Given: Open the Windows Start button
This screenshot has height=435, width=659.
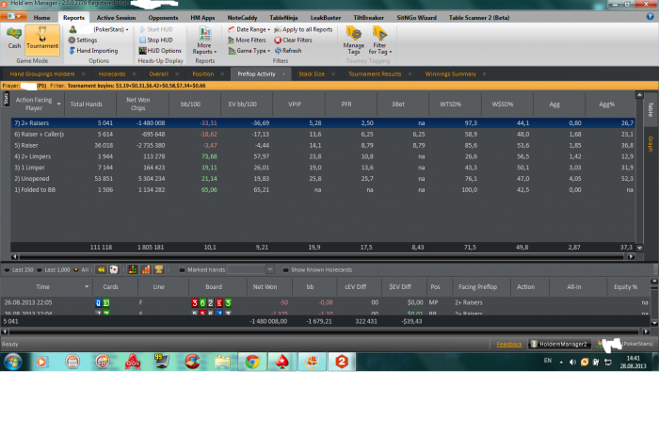Looking at the screenshot, I should 12,362.
